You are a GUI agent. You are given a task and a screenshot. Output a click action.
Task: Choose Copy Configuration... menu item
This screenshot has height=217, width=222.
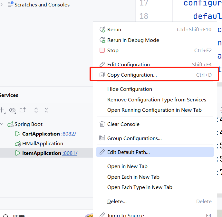155,75
